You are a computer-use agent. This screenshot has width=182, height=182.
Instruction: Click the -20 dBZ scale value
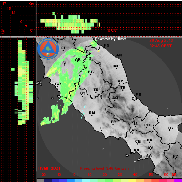[43, 175]
